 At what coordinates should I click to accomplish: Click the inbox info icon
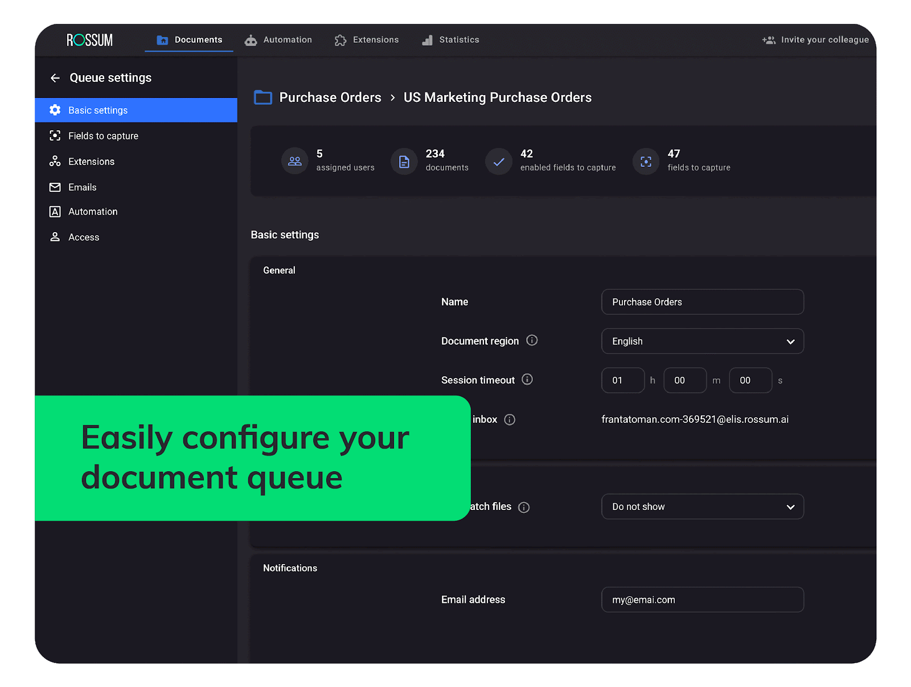click(510, 419)
